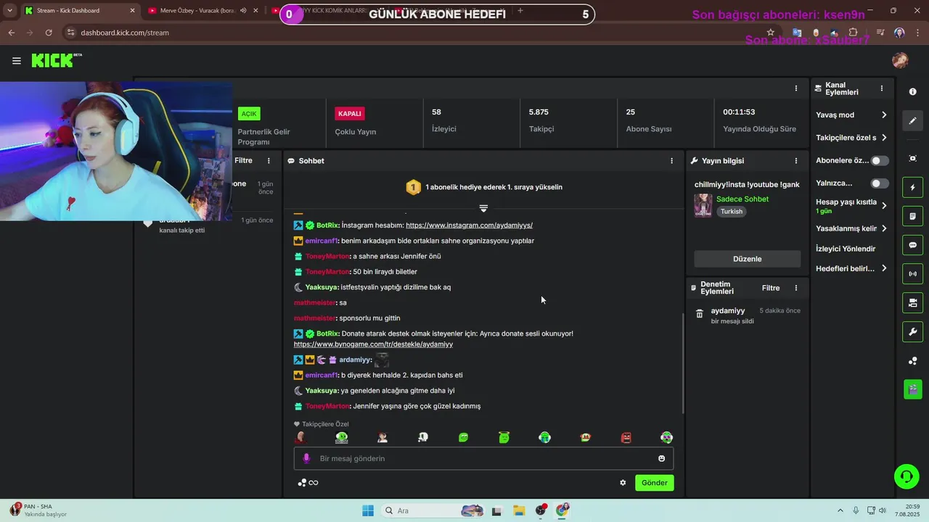Toggle the broadcast signal widget icon
This screenshot has width=929, height=522.
(913, 274)
